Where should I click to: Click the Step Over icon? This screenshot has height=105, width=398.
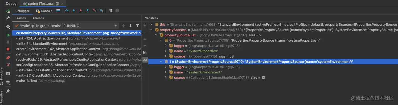click(67, 11)
